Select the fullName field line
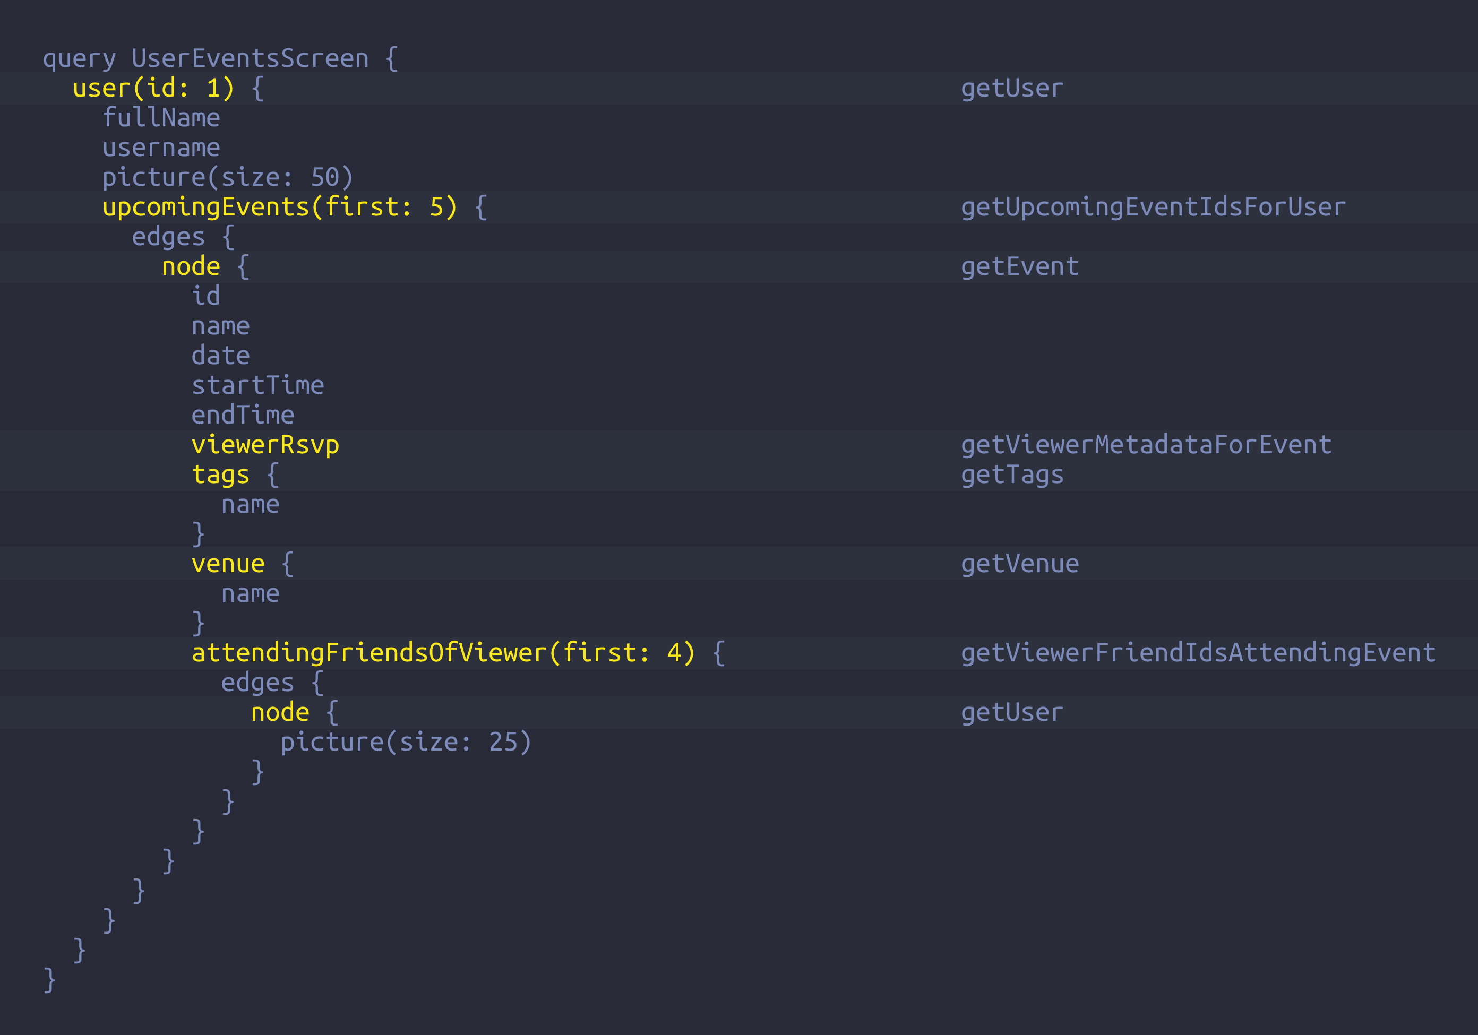 (x=161, y=118)
